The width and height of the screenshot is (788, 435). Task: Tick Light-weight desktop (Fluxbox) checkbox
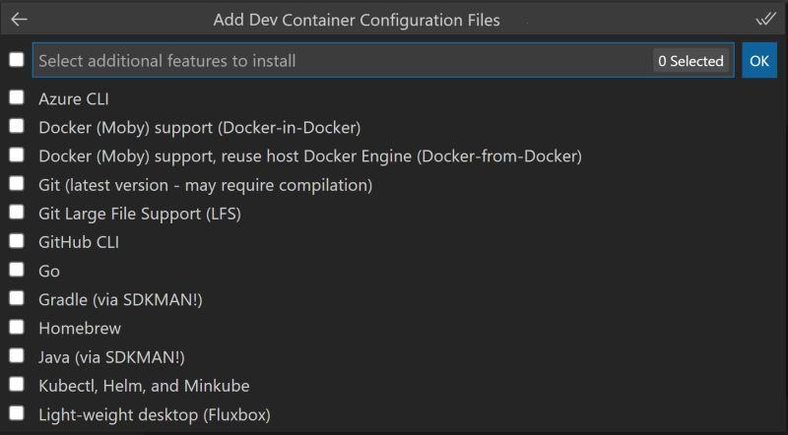point(17,413)
